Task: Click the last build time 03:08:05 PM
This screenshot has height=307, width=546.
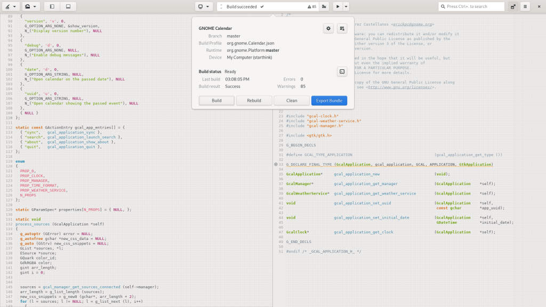Action: 237,79
